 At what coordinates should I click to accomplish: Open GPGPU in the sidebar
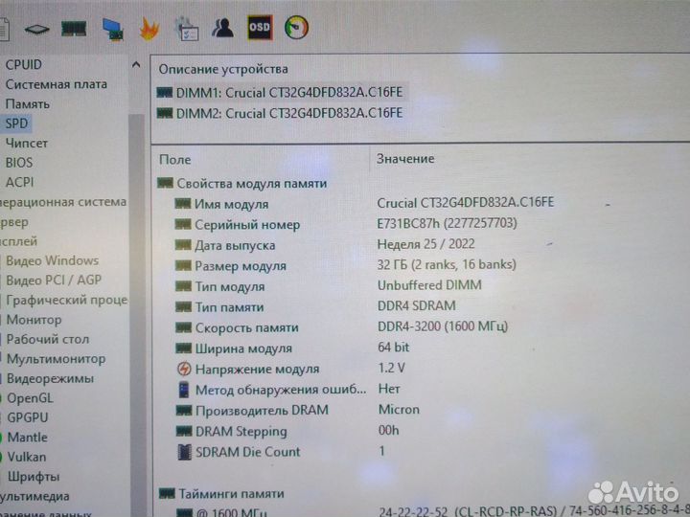tap(27, 417)
